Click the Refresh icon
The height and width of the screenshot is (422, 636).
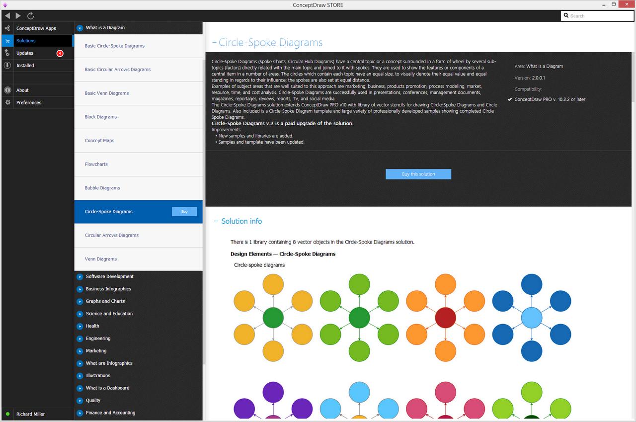[31, 16]
